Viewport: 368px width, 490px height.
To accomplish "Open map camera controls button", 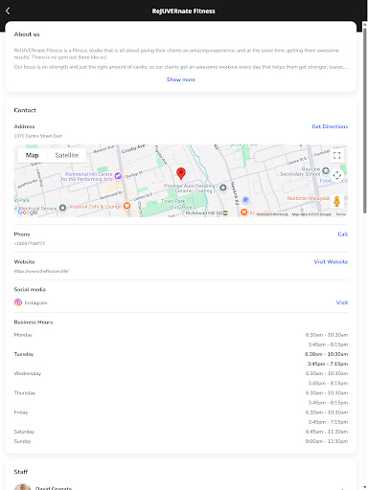I will [337, 175].
